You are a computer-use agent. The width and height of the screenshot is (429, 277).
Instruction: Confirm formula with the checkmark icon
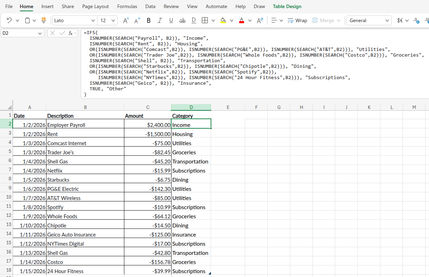[62, 33]
